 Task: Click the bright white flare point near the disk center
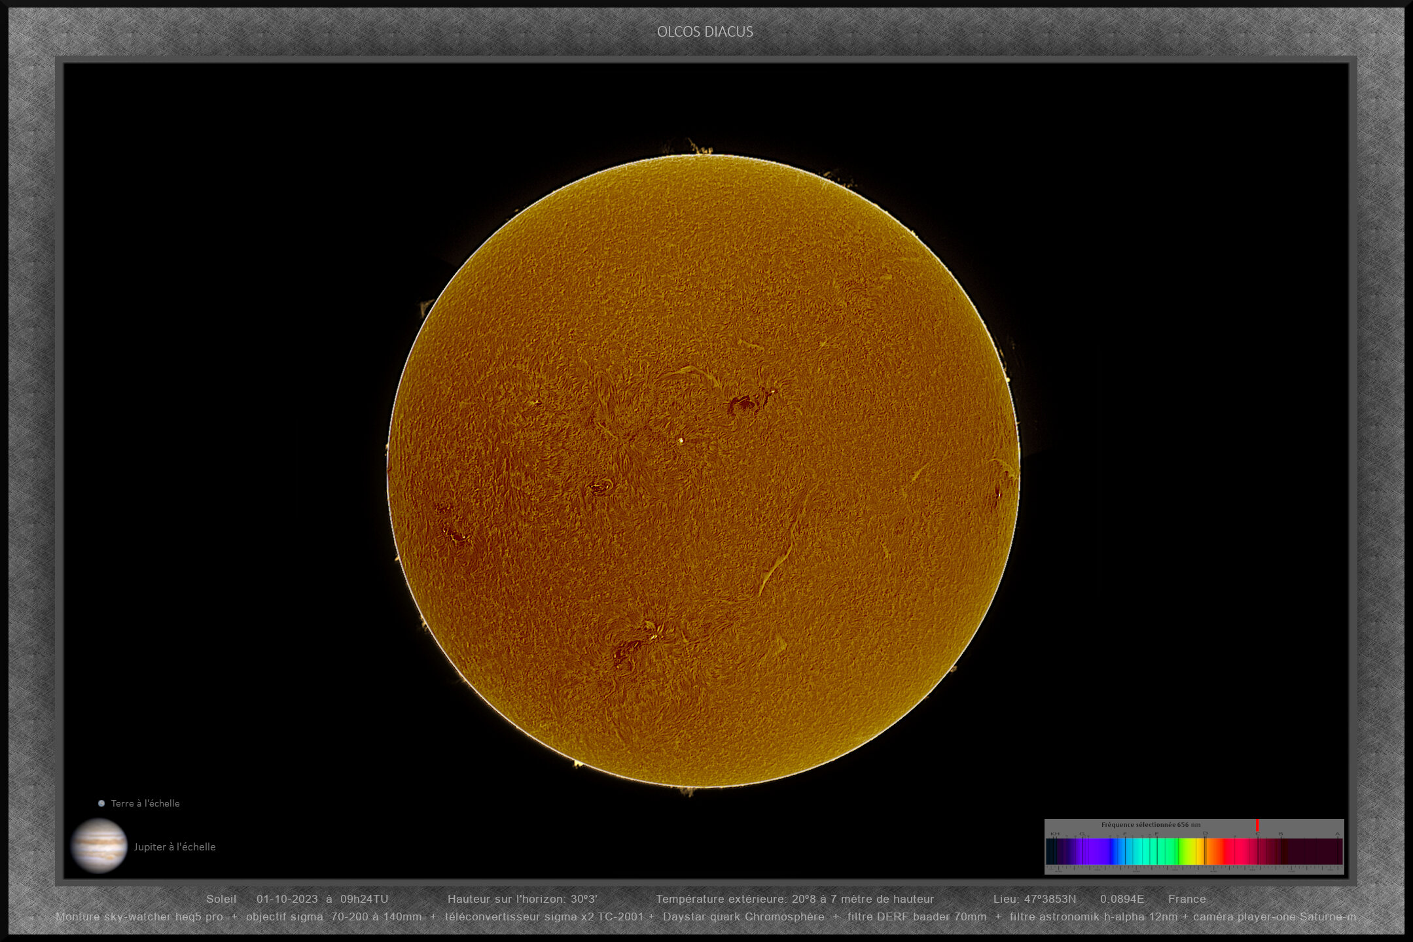pos(681,440)
